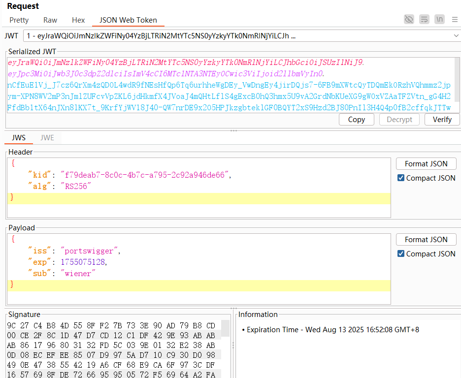This screenshot has width=461, height=378.
Task: Click inside the Serialized JWT text area
Action: (230, 85)
